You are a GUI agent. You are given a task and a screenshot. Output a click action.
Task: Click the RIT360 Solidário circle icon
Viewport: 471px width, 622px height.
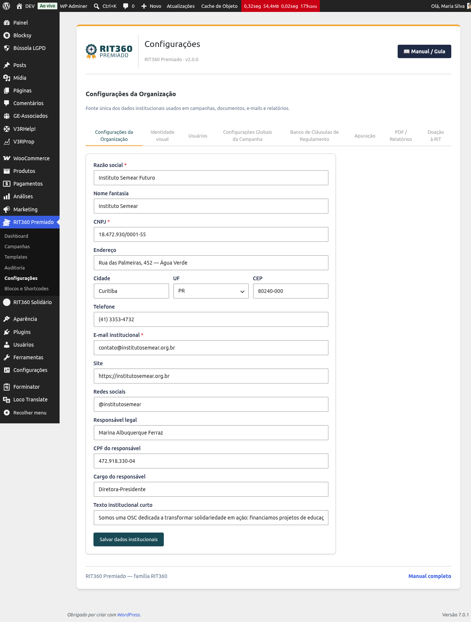tap(7, 302)
